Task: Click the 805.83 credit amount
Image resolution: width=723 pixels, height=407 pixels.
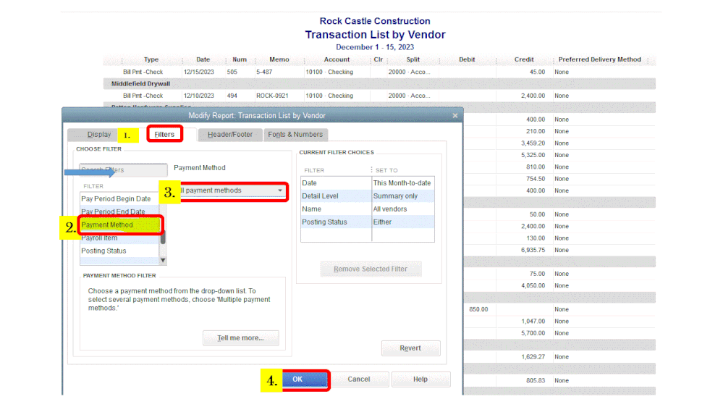Action: coord(536,381)
